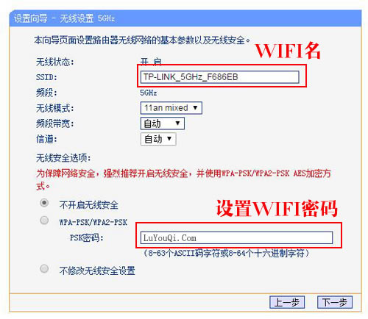Viewport: 368px width, 319px height.
Task: Go back with the 上一步 button
Action: [287, 302]
